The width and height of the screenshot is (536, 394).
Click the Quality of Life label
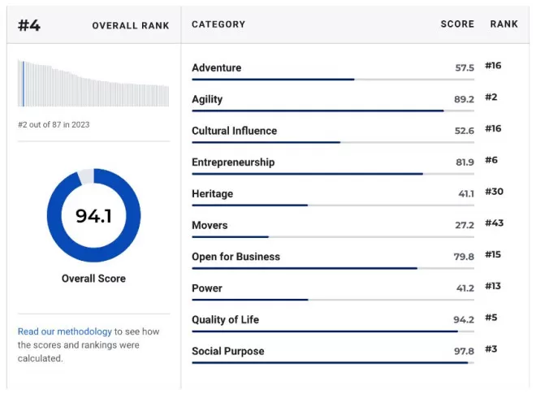[x=225, y=320]
